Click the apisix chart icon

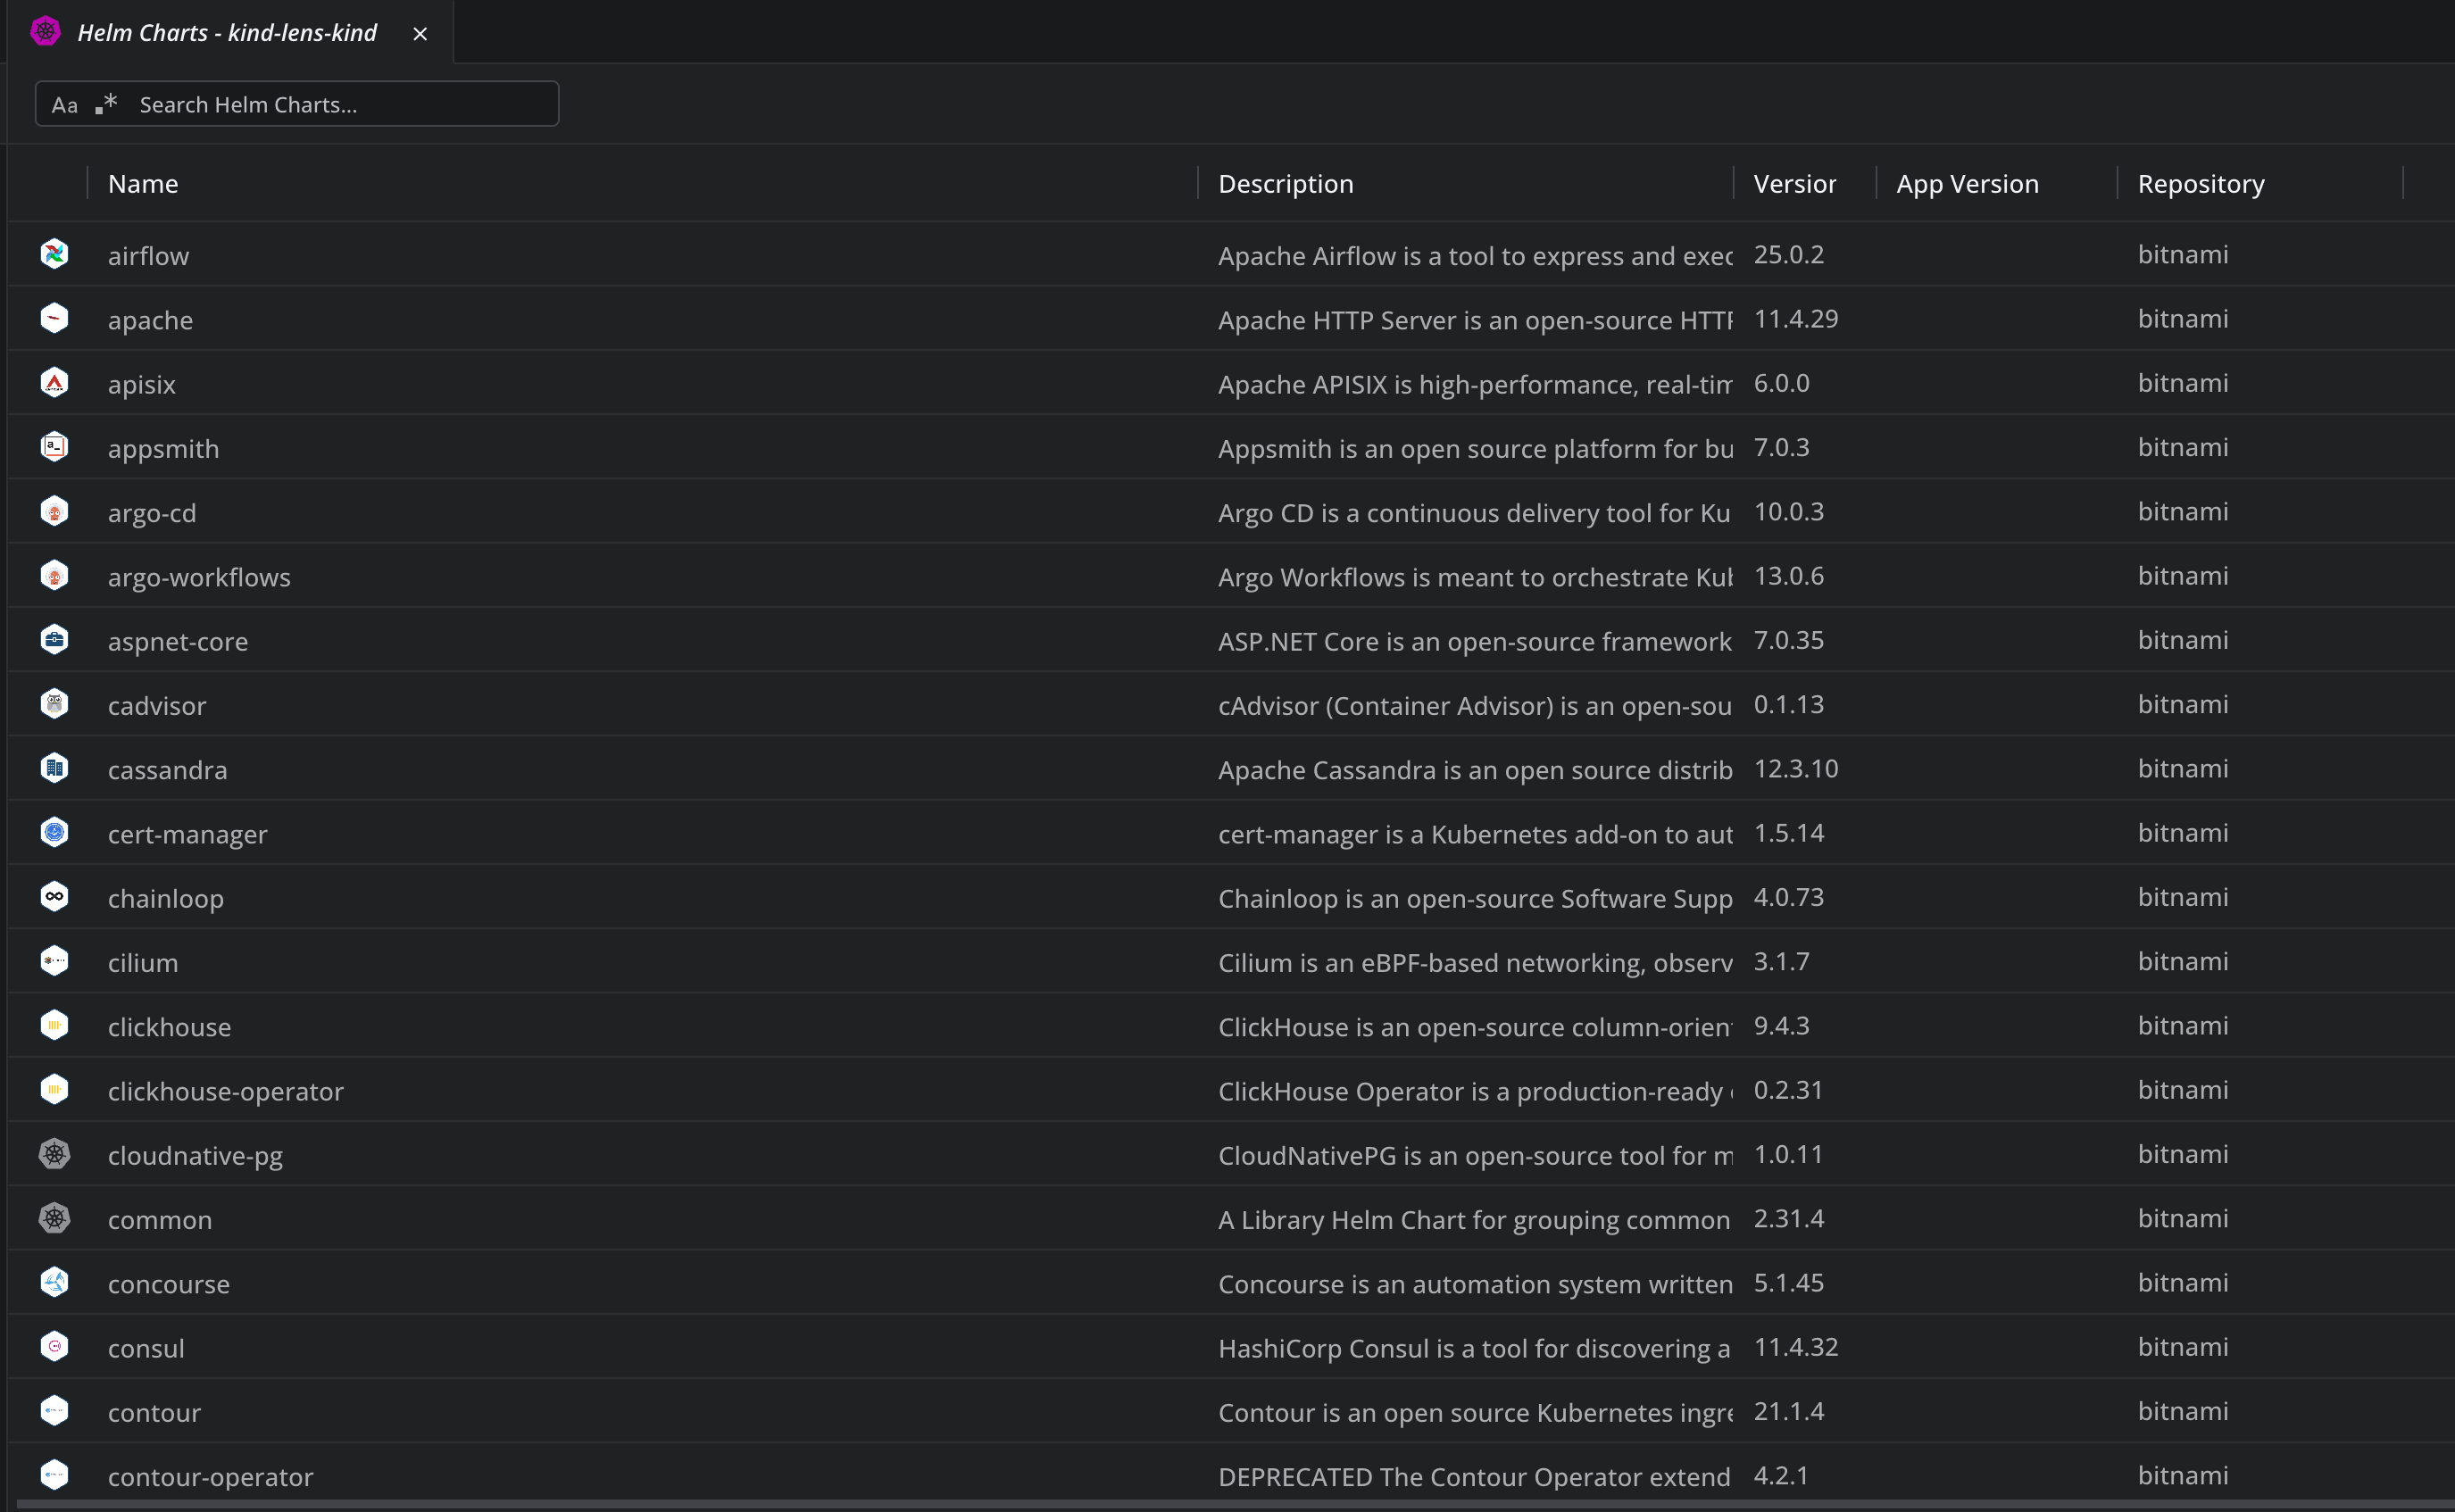coord(55,382)
